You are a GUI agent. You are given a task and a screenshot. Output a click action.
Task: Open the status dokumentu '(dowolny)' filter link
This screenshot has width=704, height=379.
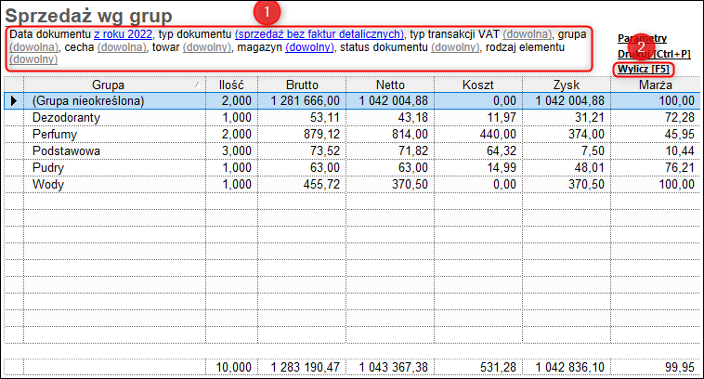[455, 47]
